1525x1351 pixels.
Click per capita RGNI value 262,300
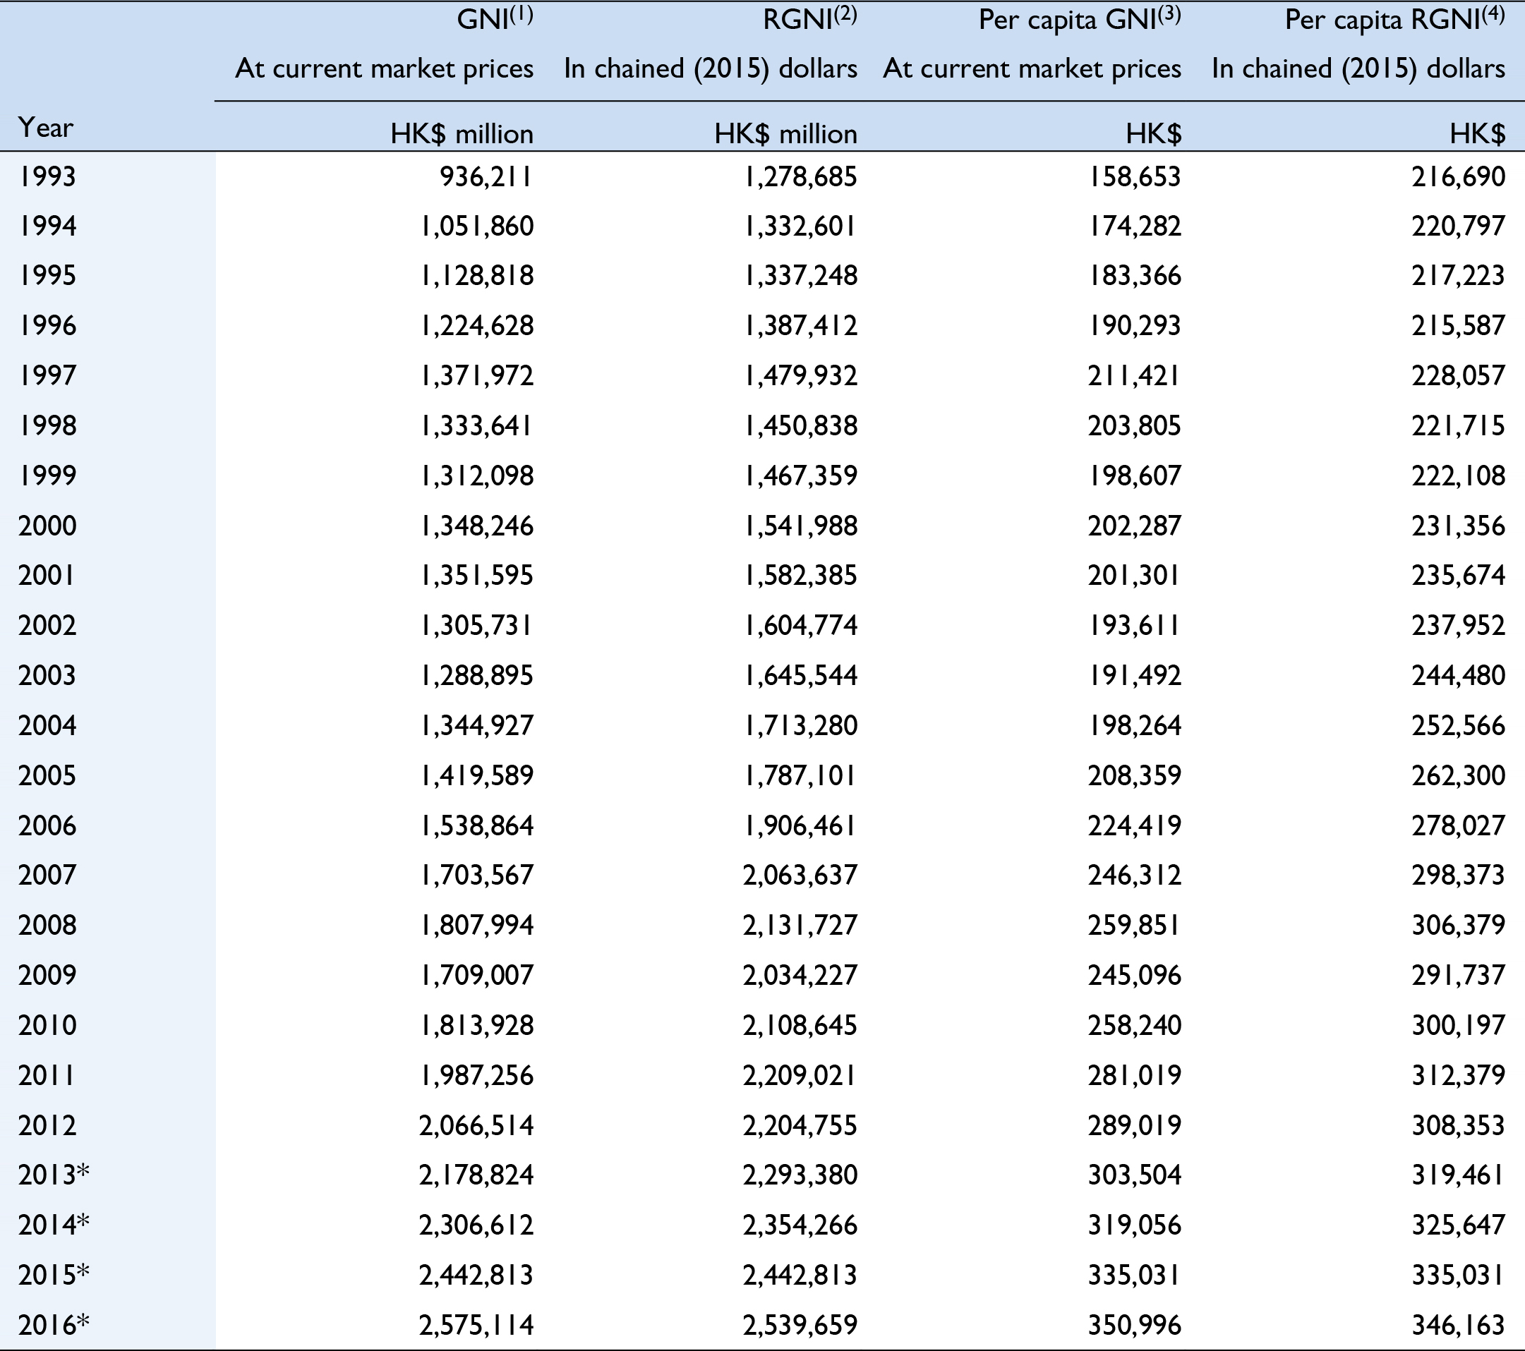point(1458,775)
